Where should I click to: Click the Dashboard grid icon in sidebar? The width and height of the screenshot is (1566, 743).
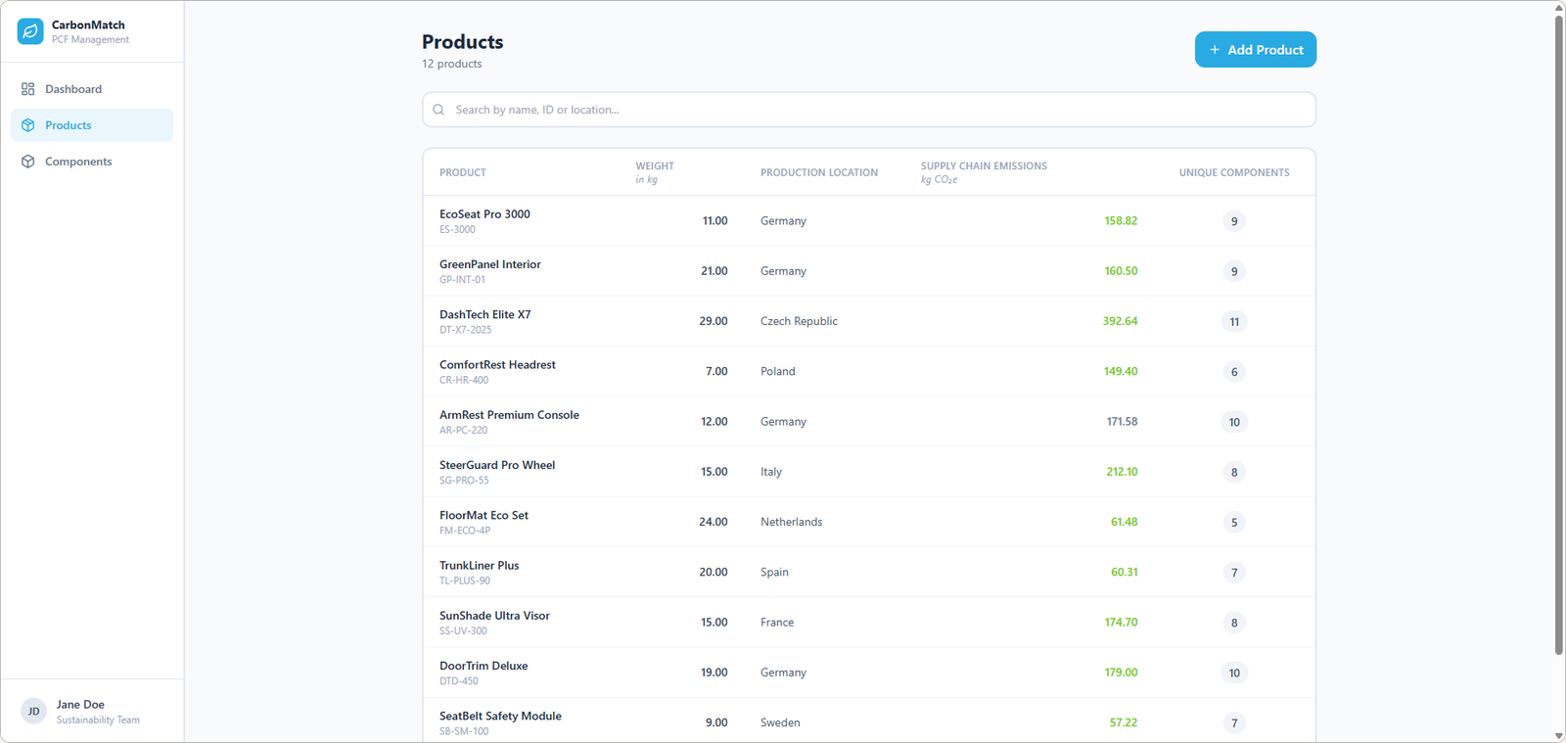click(x=27, y=89)
